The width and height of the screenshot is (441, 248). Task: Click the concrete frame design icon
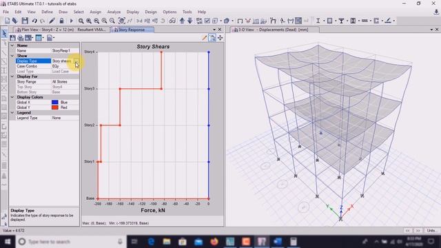click(329, 21)
